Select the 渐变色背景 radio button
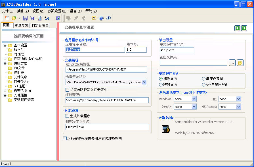 point(203,79)
